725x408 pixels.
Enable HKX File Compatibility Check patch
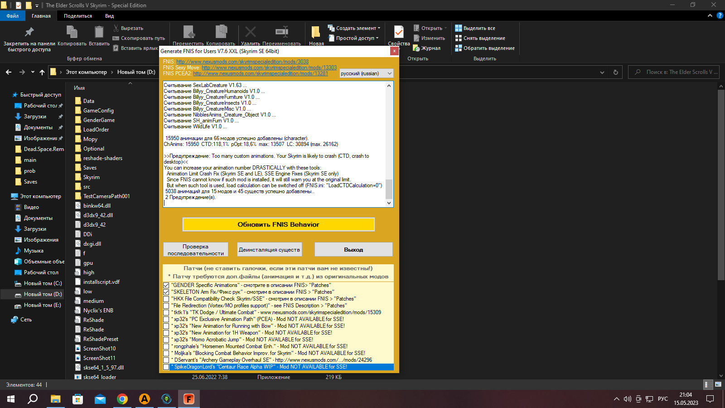point(166,299)
